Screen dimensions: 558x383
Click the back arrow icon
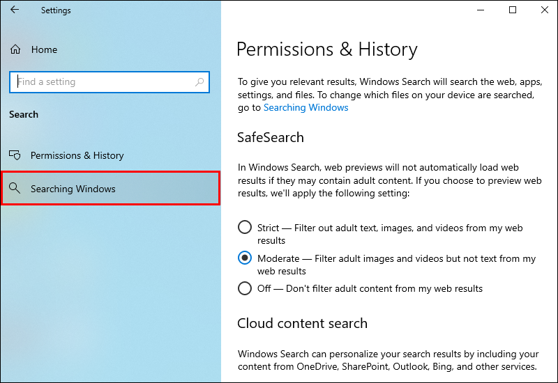coord(15,10)
